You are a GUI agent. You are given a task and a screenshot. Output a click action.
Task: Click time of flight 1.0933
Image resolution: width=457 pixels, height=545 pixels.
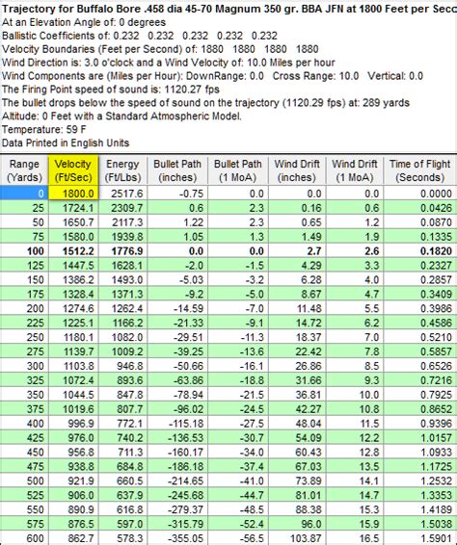coord(420,453)
